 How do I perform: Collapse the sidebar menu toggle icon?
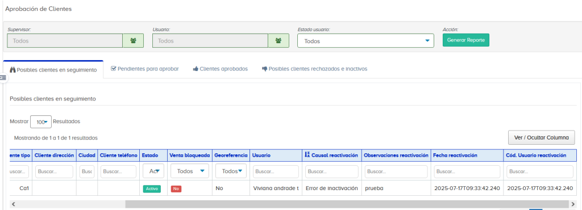point(3,77)
